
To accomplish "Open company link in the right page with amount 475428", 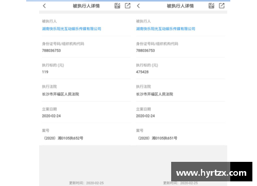I will 166,29.
